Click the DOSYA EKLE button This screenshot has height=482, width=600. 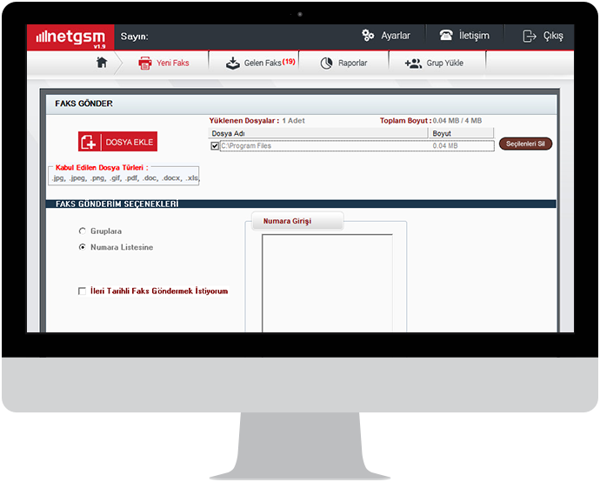click(118, 142)
